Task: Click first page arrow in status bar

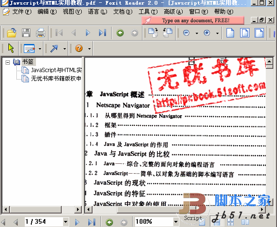Action: [3, 222]
